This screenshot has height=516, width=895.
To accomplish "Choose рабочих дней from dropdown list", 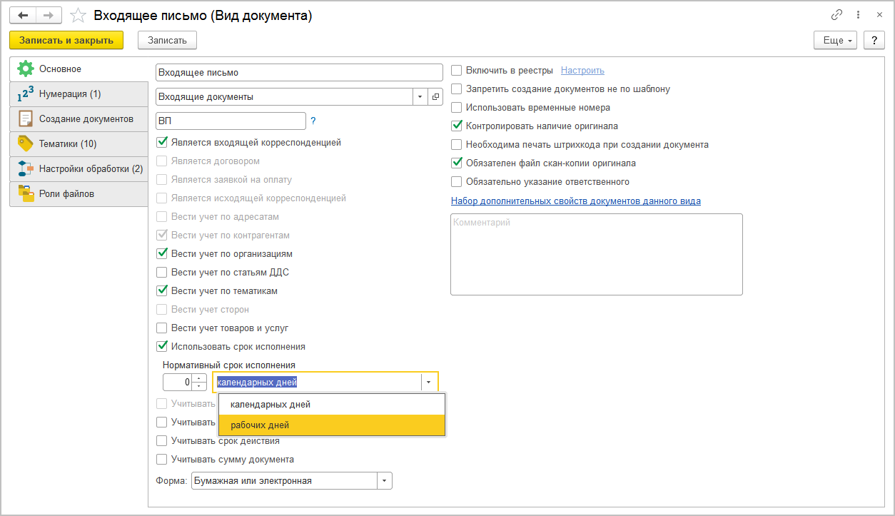I will (260, 425).
